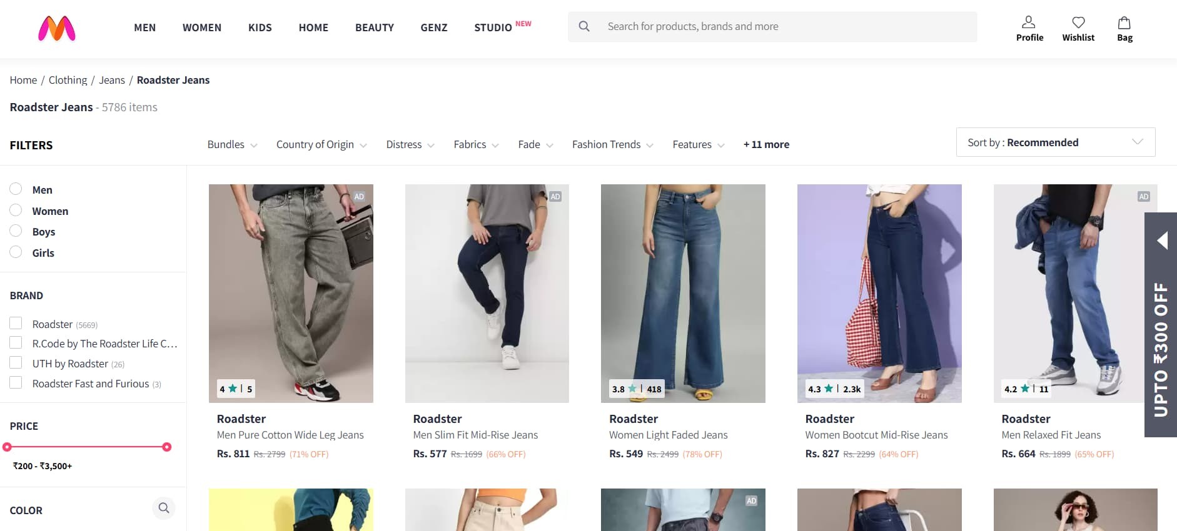Go to Jeans breadcrumb link
Screen dimensions: 1177x531
coord(112,80)
